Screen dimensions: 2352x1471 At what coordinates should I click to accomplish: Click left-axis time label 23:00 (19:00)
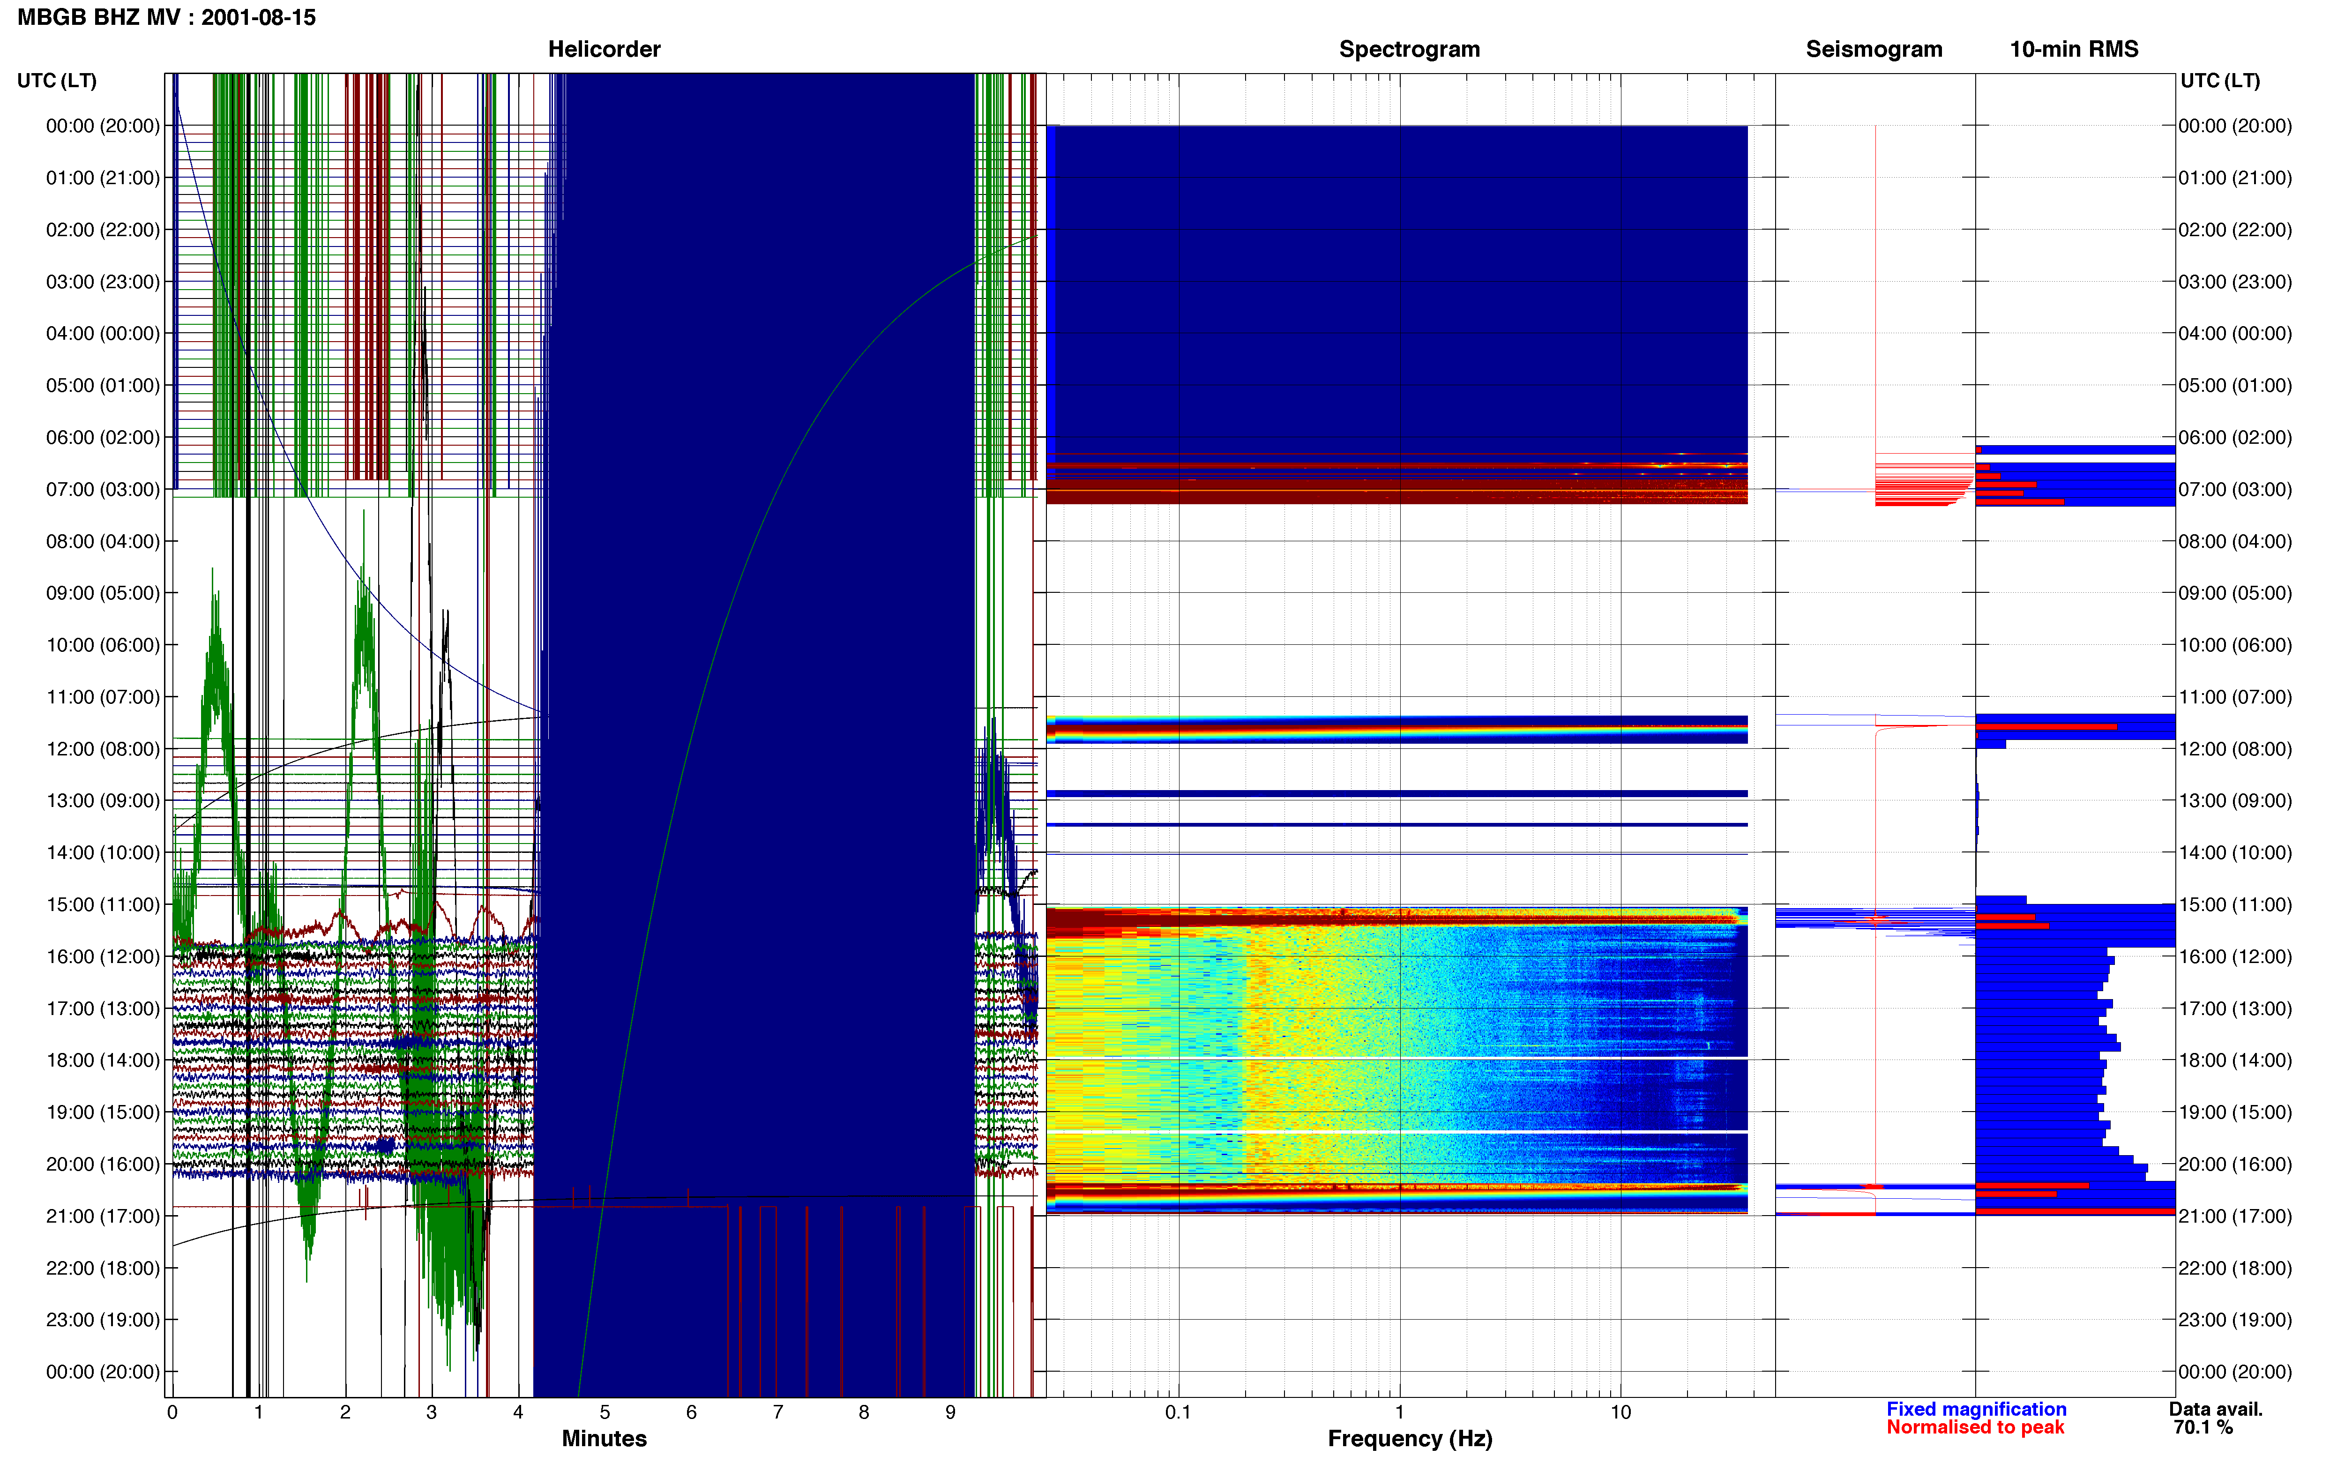pos(103,1320)
